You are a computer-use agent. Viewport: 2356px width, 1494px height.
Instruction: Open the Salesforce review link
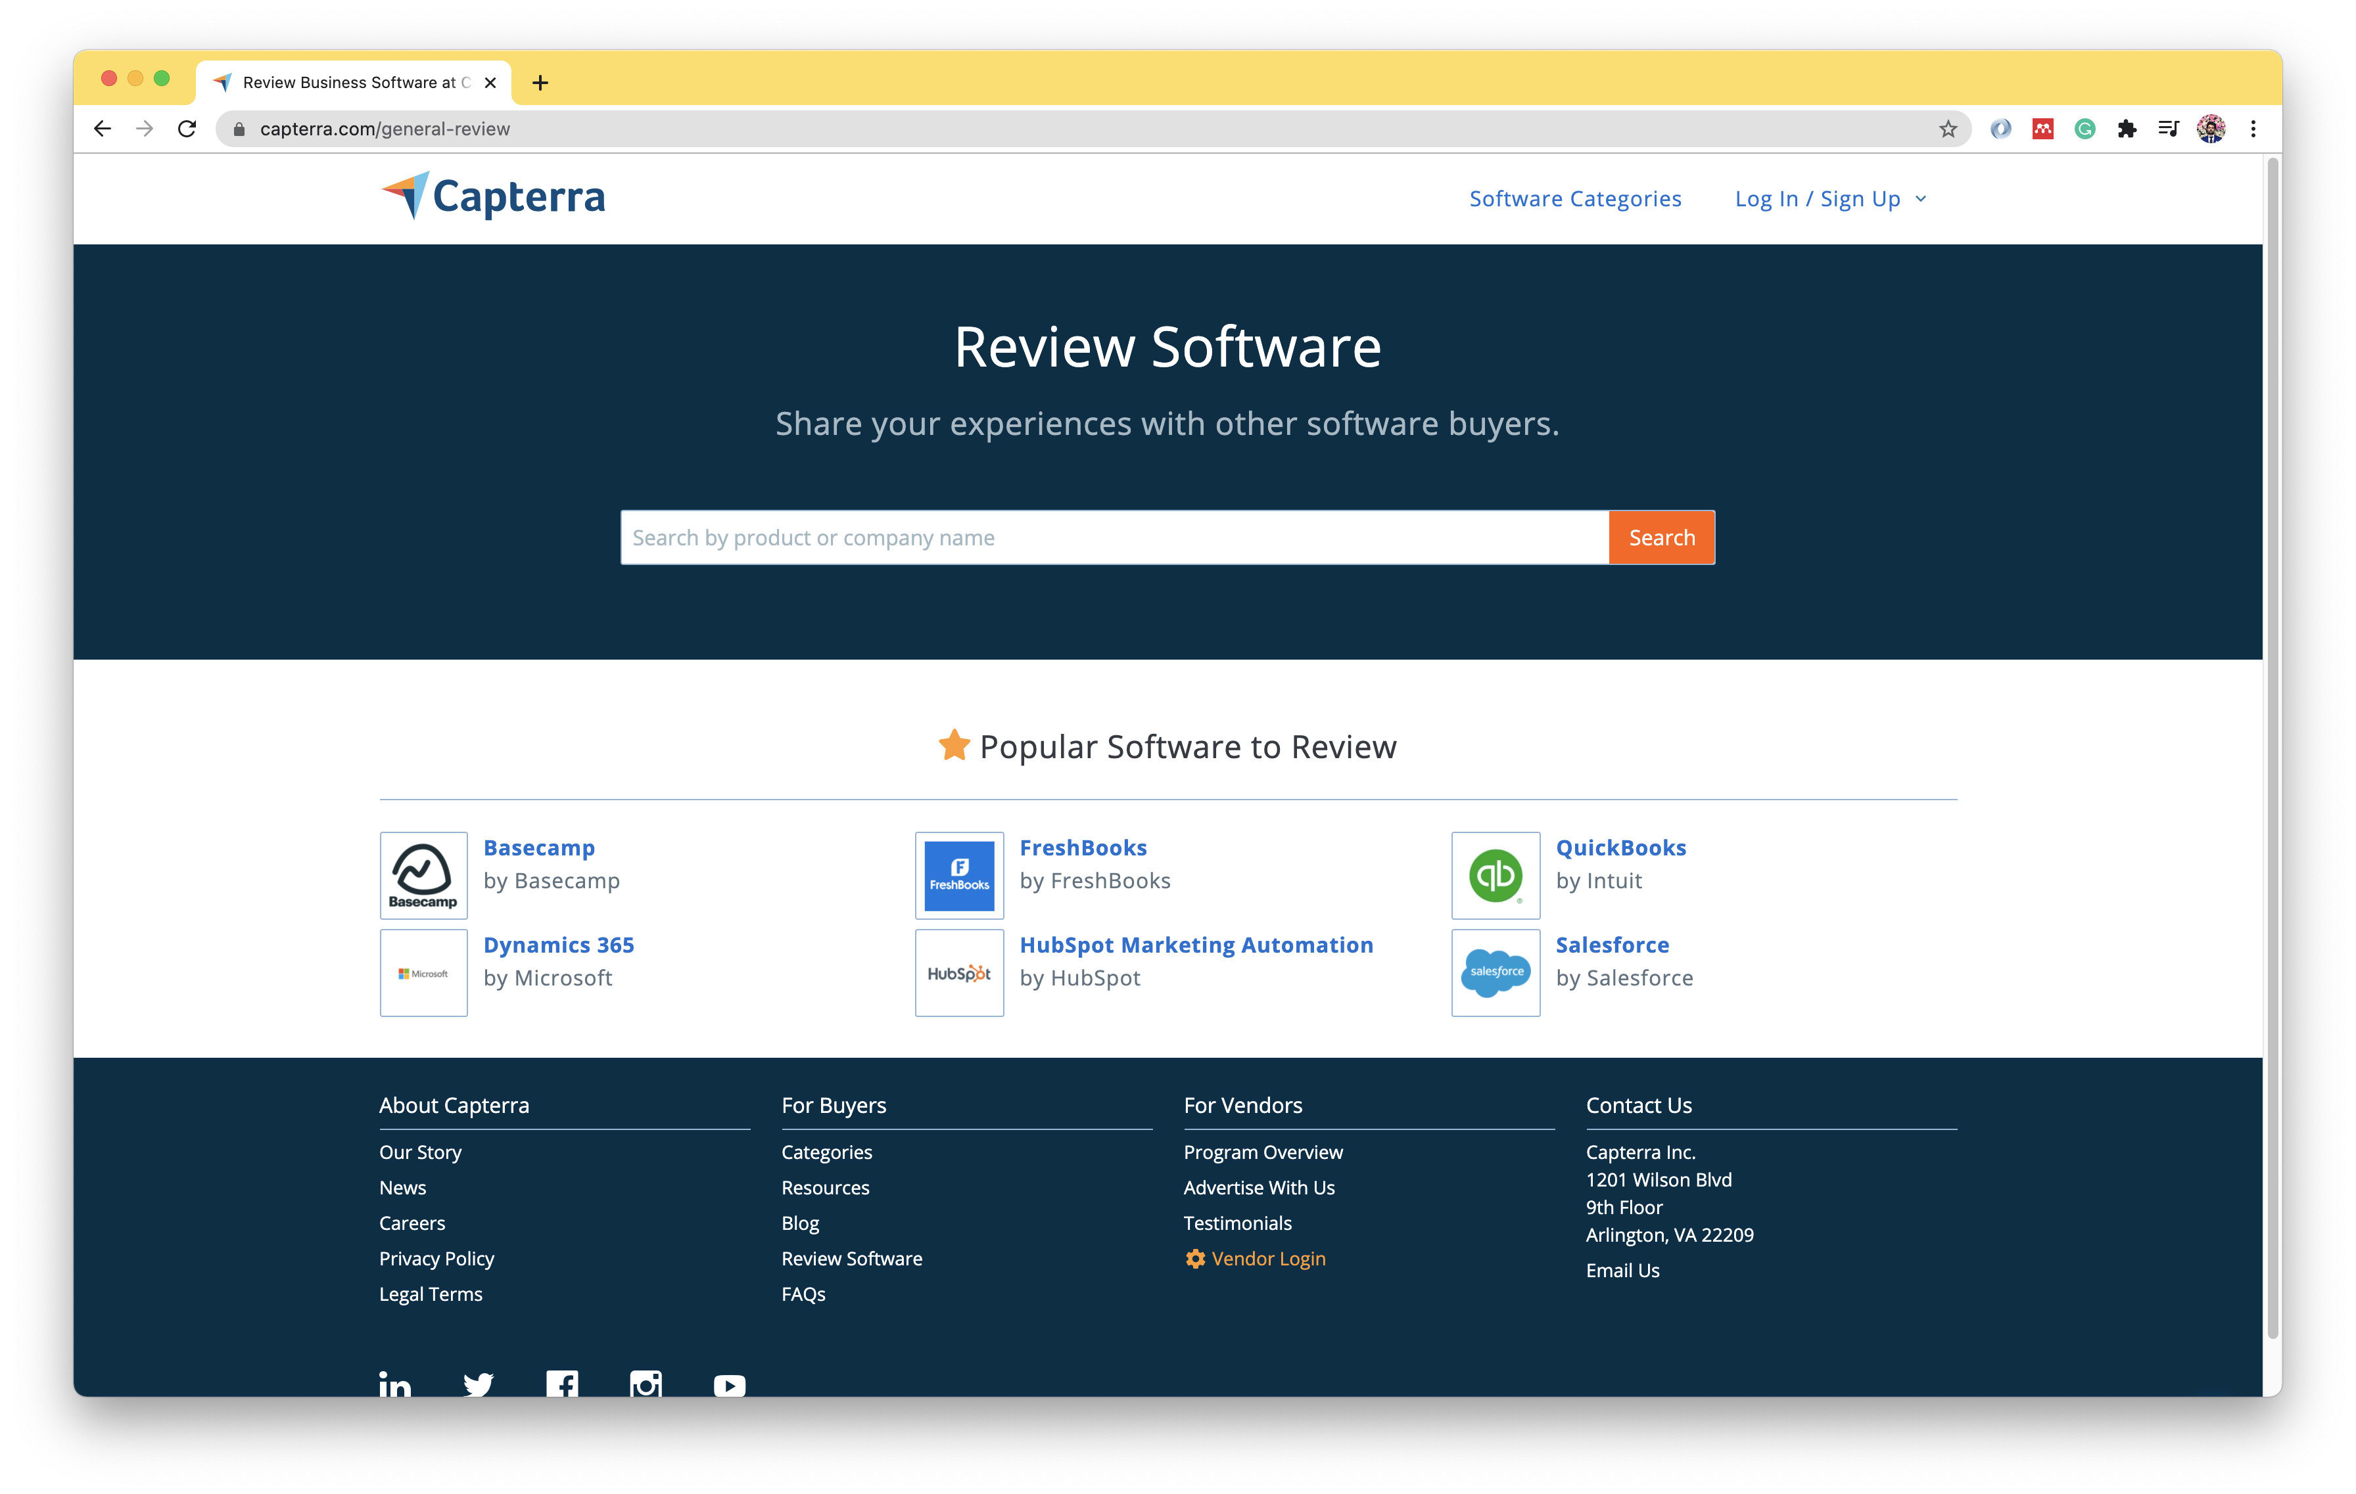click(x=1613, y=945)
